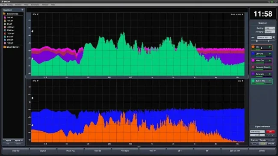Click the green circle icon of Built In Mic
This screenshot has width=278, height=156.
[253, 81]
